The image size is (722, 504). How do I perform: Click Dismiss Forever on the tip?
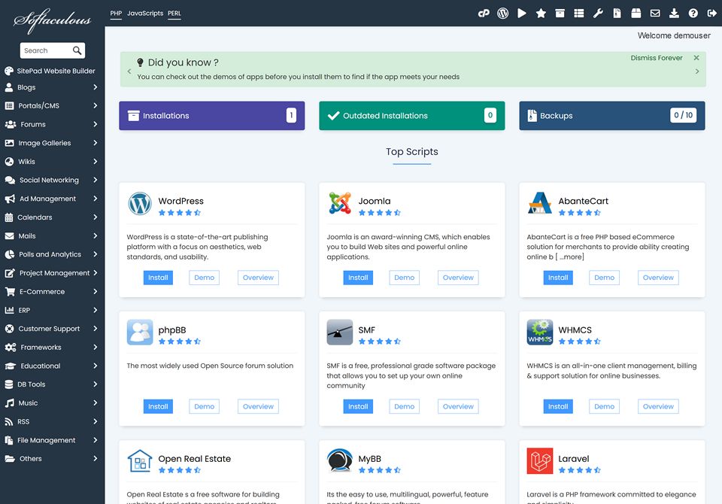pyautogui.click(x=656, y=58)
